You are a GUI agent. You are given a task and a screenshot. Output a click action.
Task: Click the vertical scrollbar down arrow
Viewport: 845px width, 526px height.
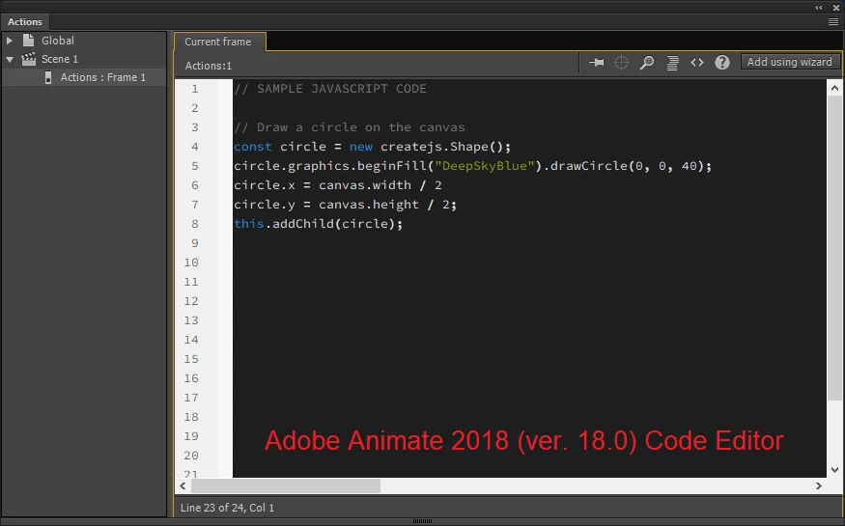click(834, 469)
